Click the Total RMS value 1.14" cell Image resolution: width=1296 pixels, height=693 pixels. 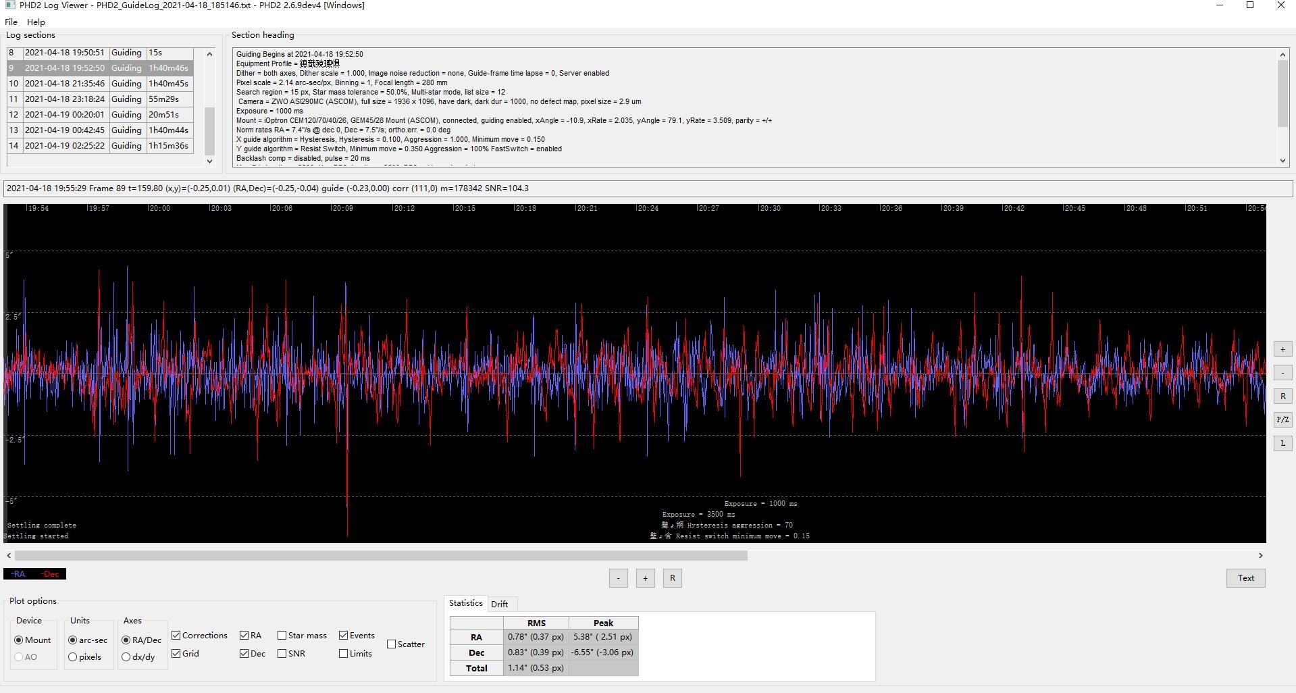click(536, 668)
